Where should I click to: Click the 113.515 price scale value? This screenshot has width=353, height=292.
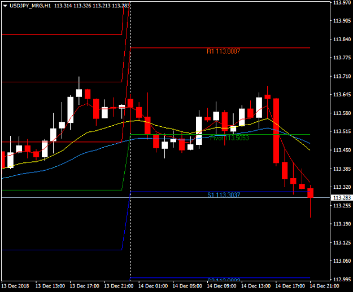pos(342,131)
